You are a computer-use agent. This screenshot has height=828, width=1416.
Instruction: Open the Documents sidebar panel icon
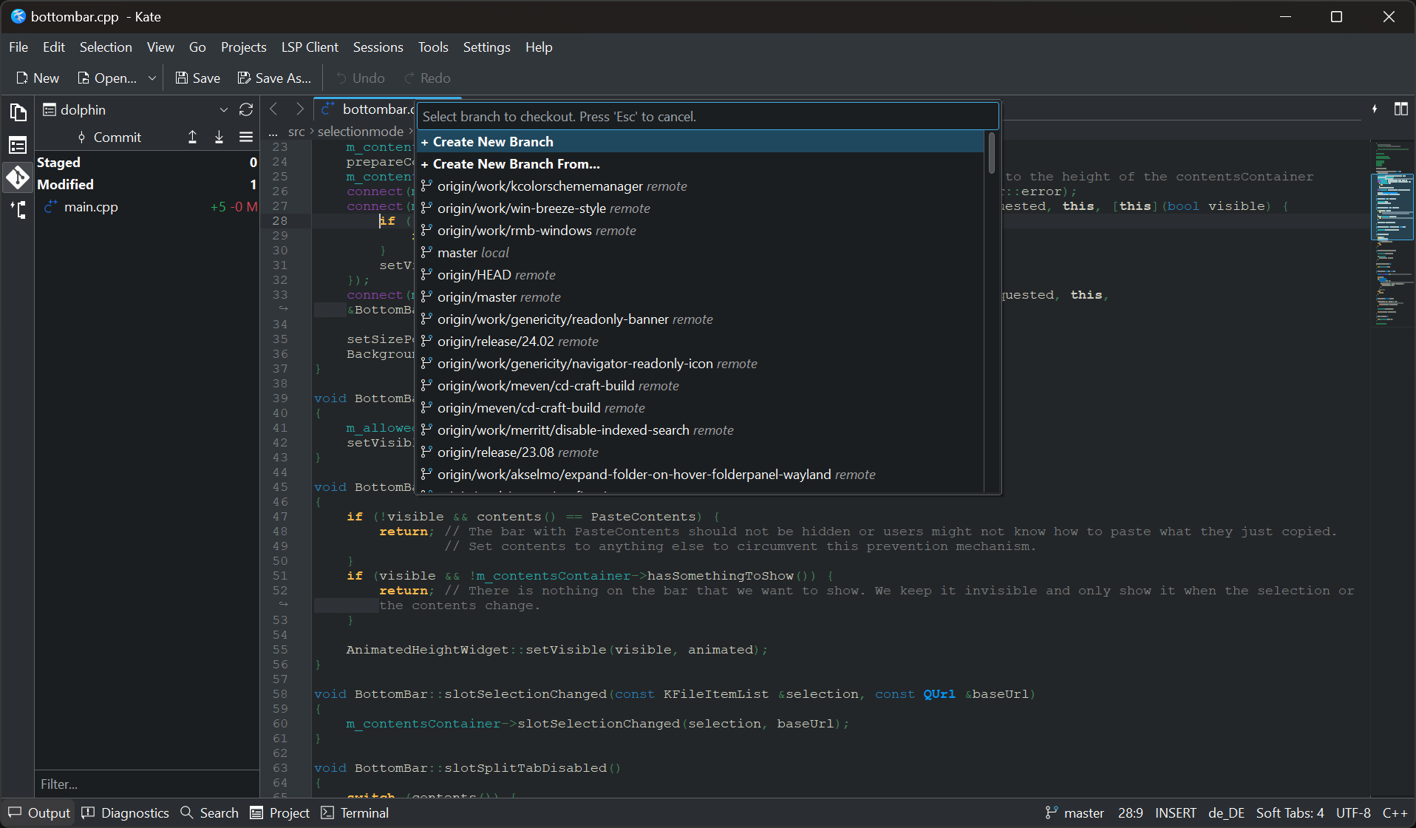pyautogui.click(x=18, y=112)
